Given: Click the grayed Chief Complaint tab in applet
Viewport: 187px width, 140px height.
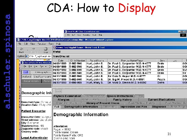Looking at the screenshot, I should point(67,103).
